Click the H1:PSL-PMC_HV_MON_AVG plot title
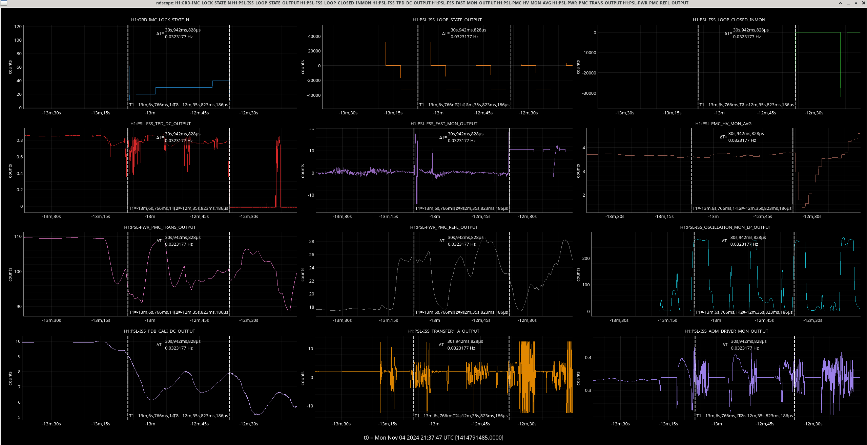 [723, 124]
